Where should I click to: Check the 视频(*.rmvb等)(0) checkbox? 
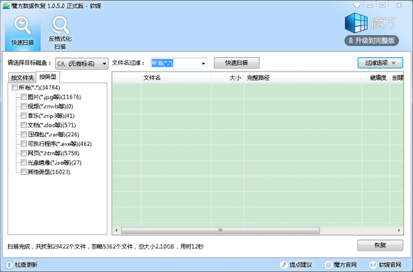point(23,106)
